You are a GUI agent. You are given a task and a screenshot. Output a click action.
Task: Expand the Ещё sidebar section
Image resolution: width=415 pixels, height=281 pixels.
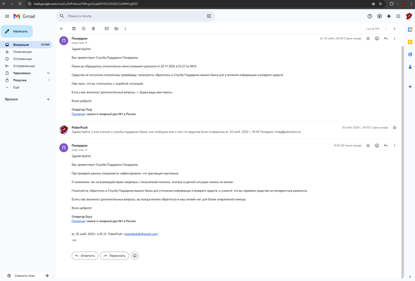tap(16, 87)
